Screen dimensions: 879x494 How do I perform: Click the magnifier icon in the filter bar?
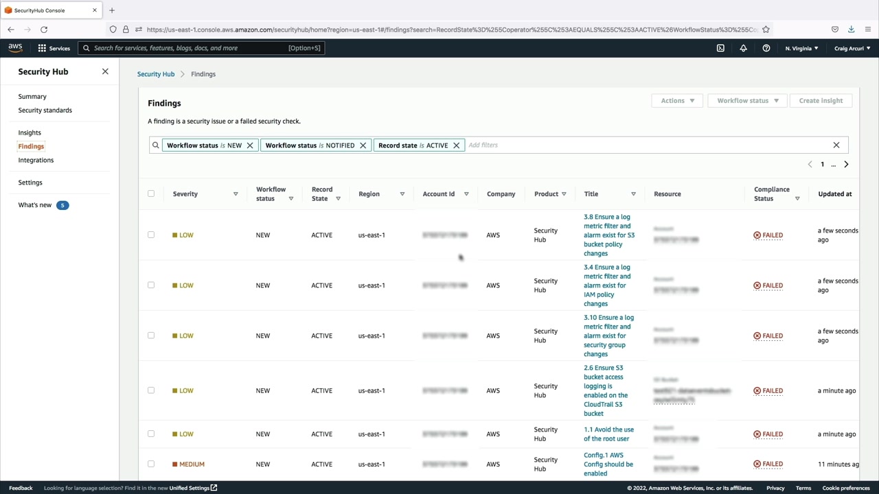pos(156,145)
